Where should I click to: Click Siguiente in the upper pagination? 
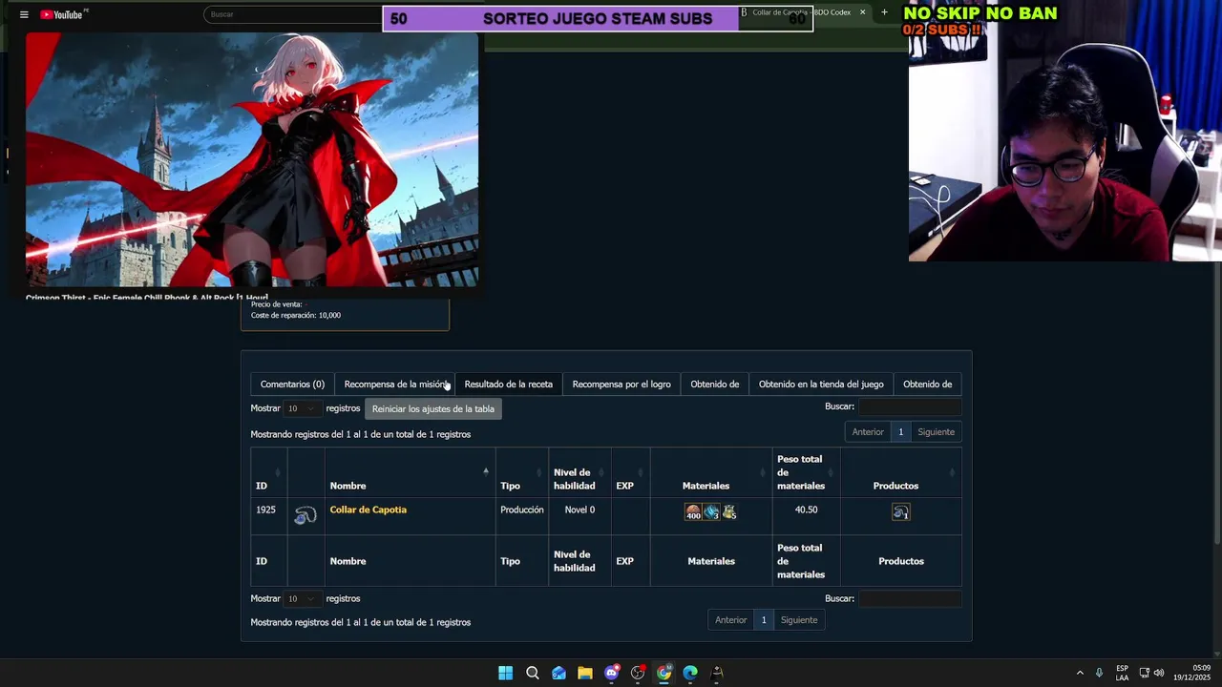pos(936,432)
